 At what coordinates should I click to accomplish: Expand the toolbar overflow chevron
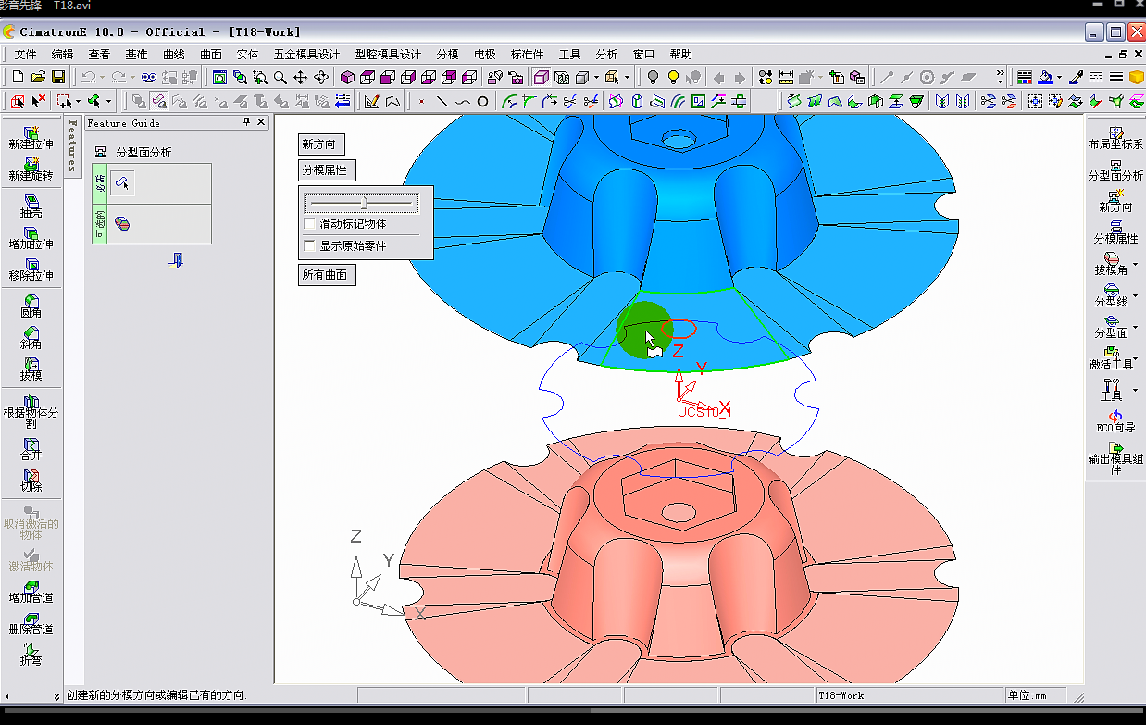(x=1001, y=77)
